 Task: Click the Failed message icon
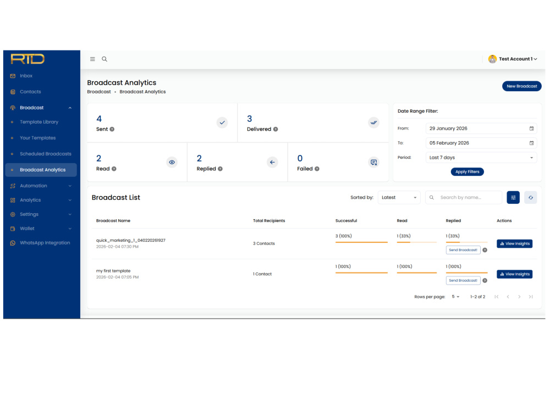(x=373, y=162)
